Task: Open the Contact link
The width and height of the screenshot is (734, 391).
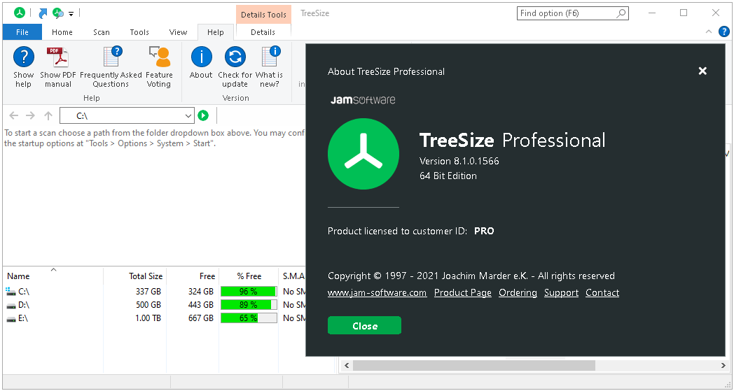Action: pos(602,293)
